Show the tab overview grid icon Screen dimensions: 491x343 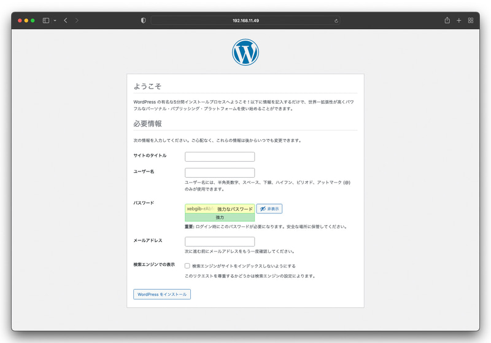click(x=471, y=20)
